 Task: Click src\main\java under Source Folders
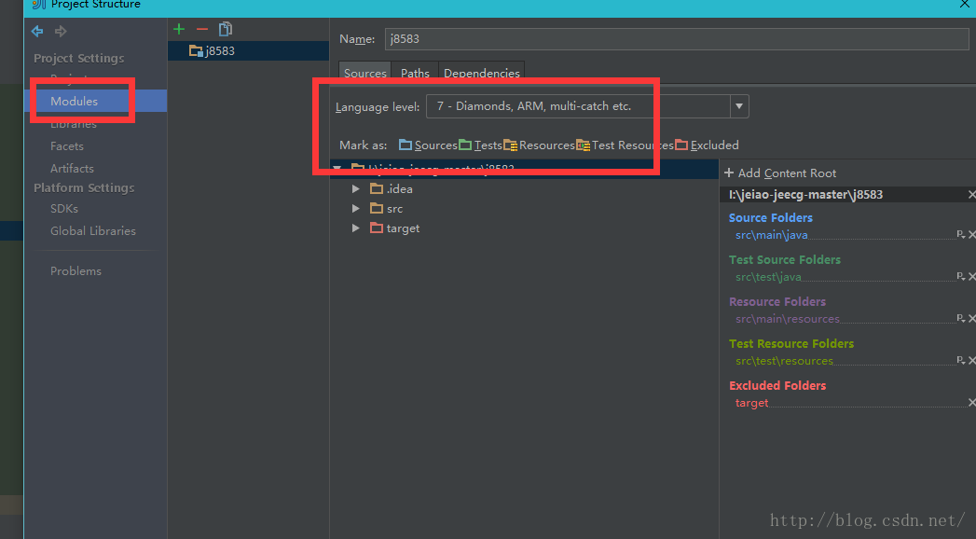[x=771, y=235]
